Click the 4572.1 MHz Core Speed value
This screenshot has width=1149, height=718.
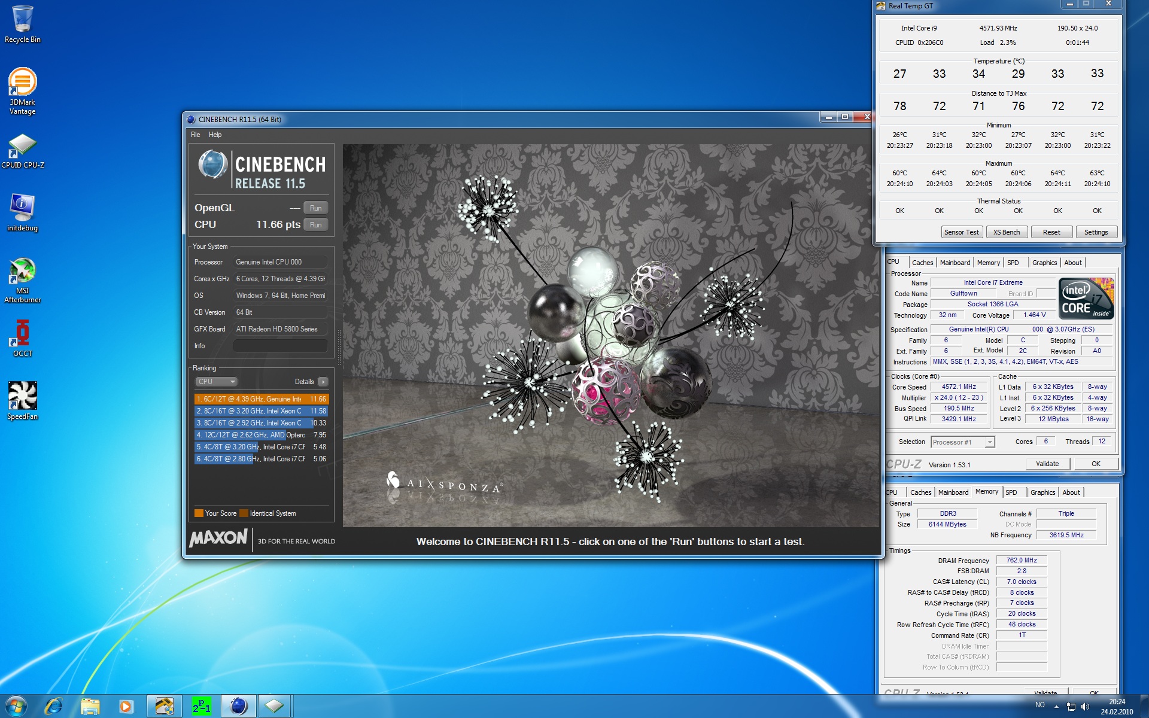pos(959,387)
